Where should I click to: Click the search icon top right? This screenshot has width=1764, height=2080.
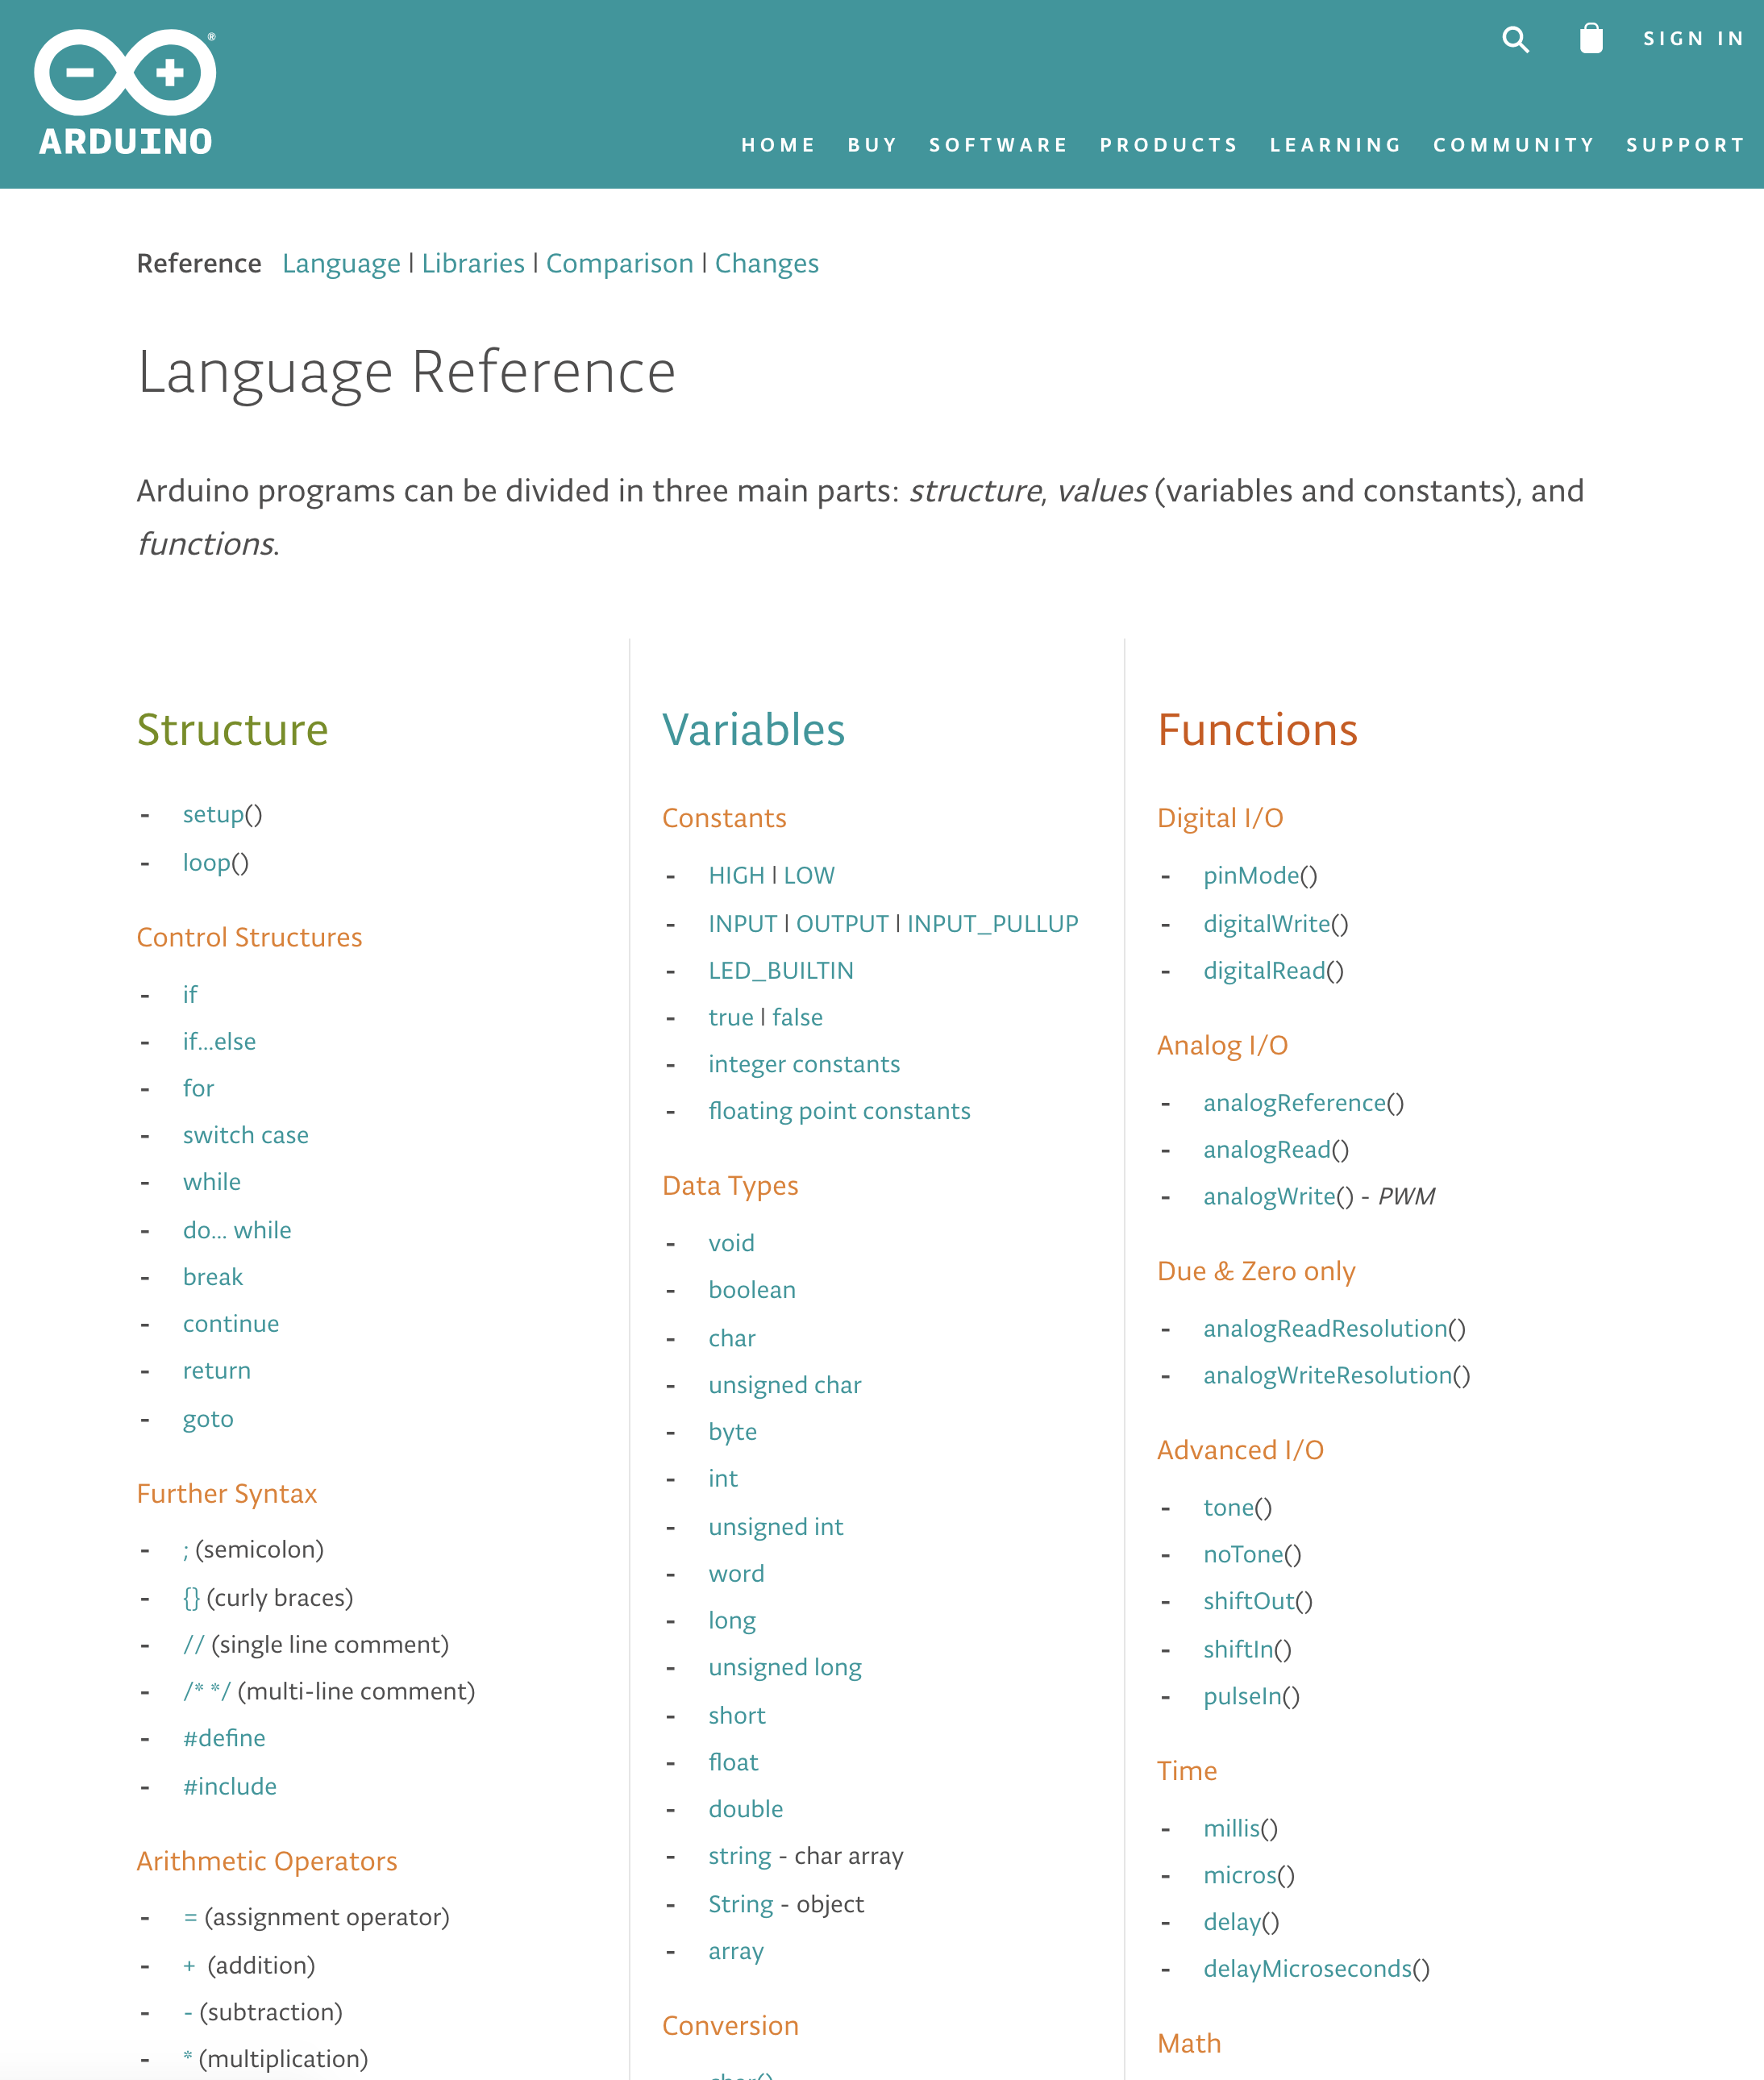pyautogui.click(x=1517, y=39)
